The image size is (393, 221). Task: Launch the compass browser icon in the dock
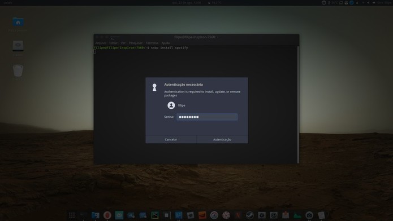pyautogui.click(x=214, y=215)
